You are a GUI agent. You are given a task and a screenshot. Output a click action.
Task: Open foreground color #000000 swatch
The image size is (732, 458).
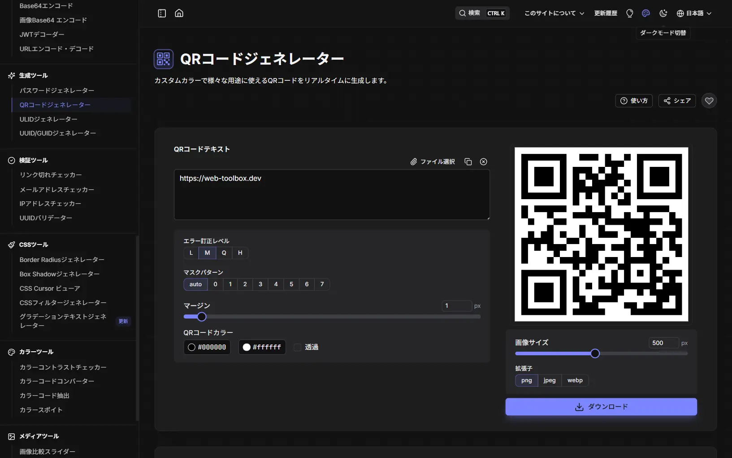click(x=207, y=347)
